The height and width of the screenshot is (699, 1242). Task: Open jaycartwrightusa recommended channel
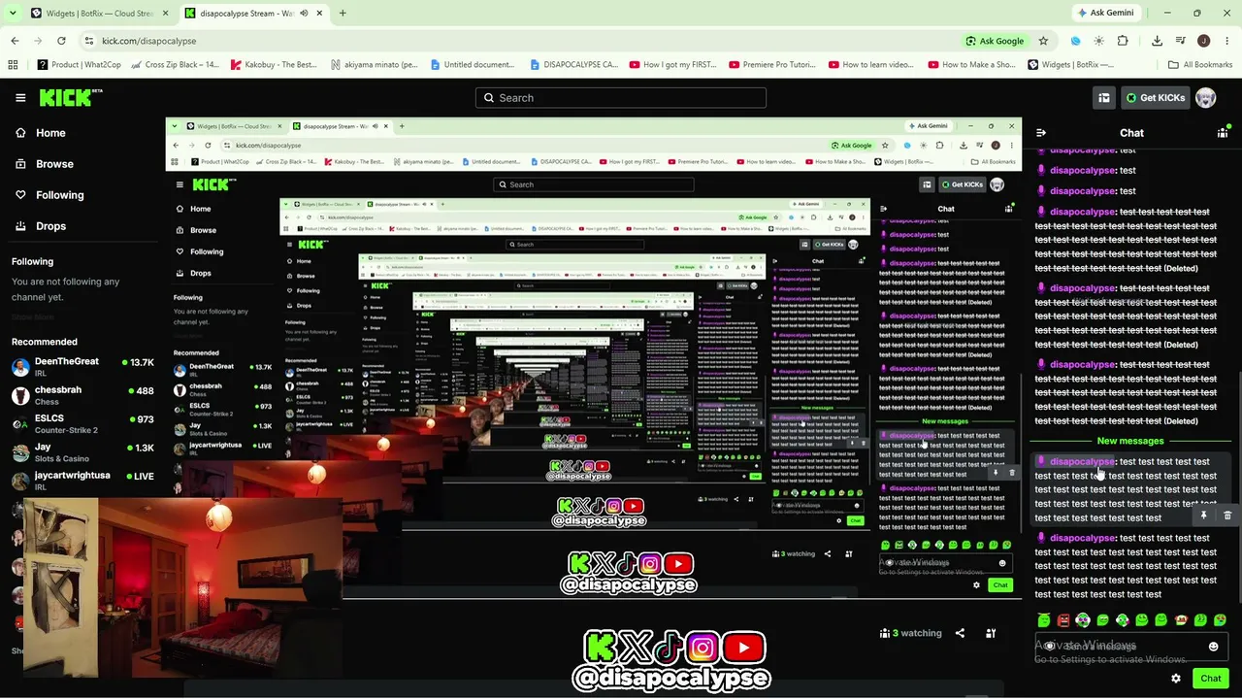[x=83, y=481]
